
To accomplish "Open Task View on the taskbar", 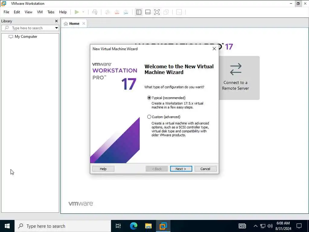I will point(118,226).
